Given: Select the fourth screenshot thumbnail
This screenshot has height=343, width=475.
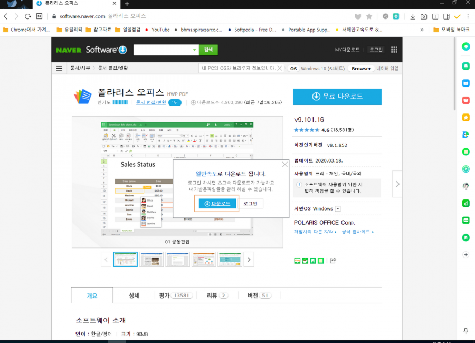Looking at the screenshot, I should (x=204, y=260).
